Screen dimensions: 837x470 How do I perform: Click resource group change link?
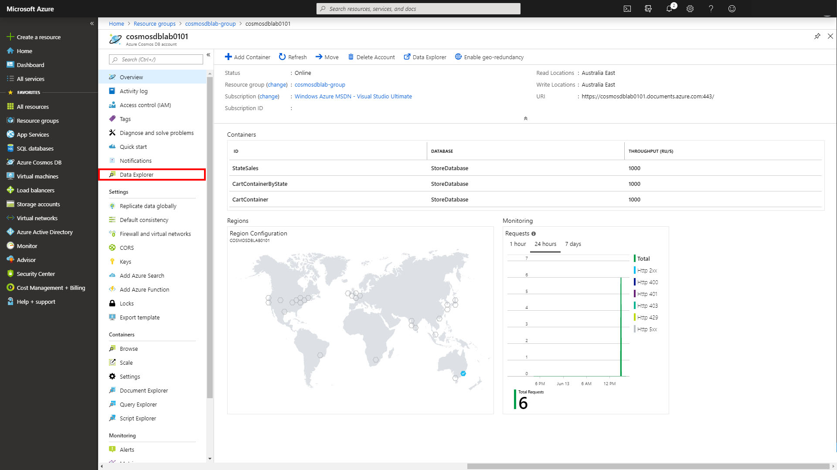tap(277, 84)
